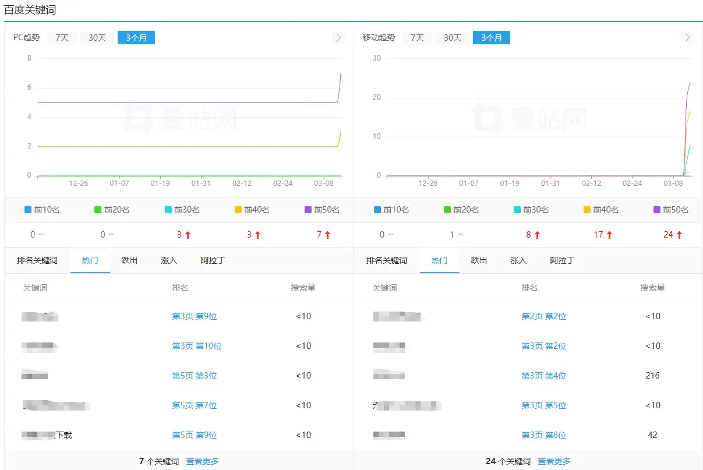Select the 排名关键词 tab on the PC side
Image resolution: width=703 pixels, height=470 pixels.
36,260
